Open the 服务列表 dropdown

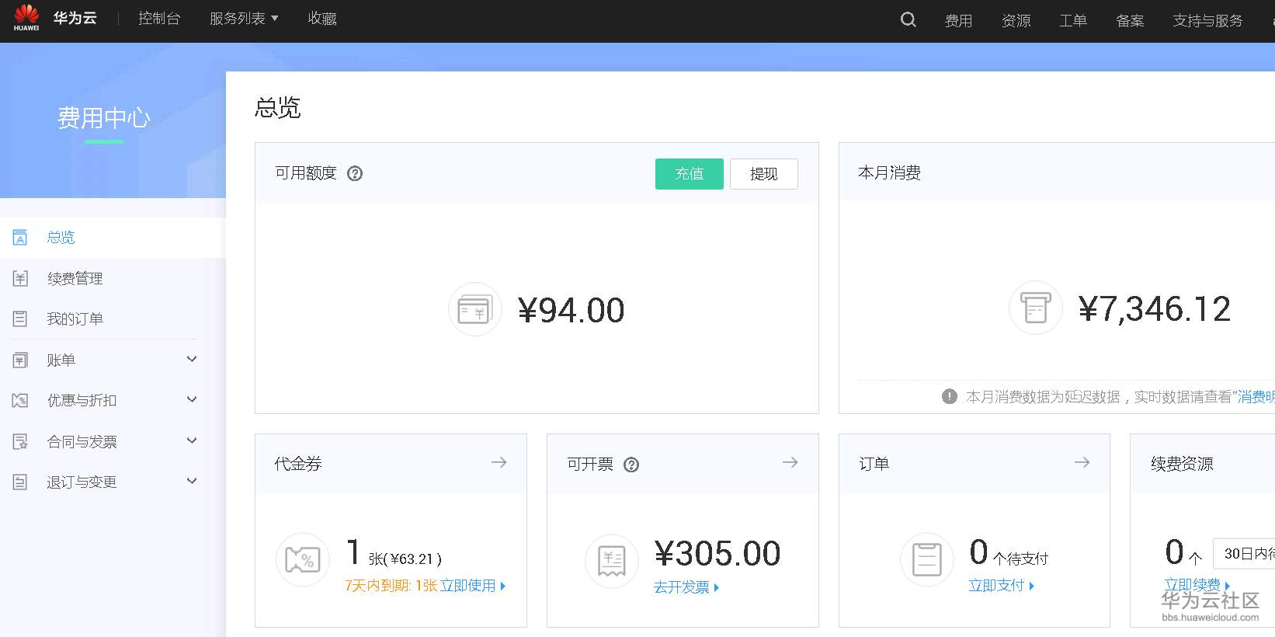244,19
